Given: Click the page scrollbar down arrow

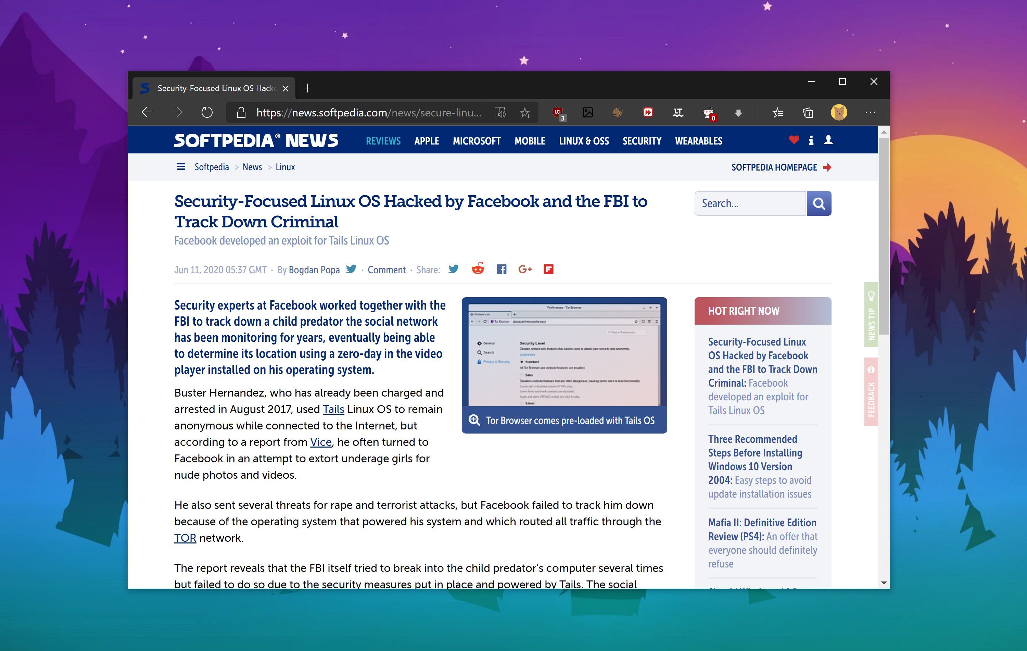Looking at the screenshot, I should point(884,583).
